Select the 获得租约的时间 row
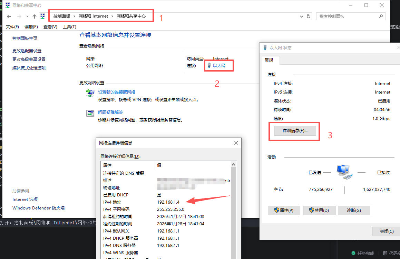400x259 pixels. (166, 217)
